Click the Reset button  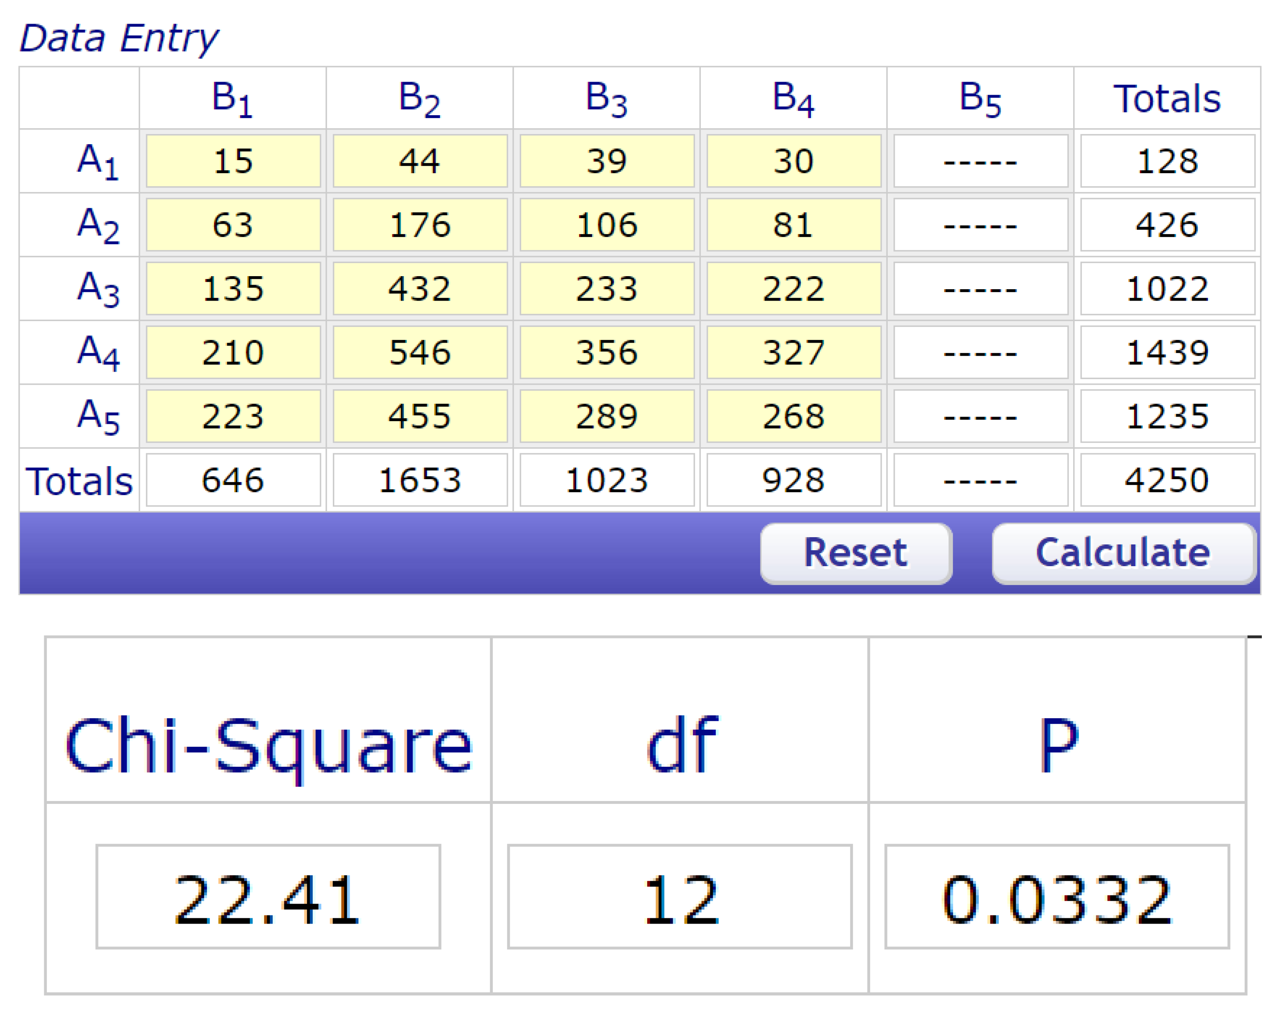(x=856, y=553)
